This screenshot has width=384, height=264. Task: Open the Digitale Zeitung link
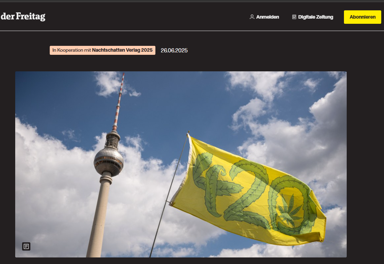click(x=315, y=17)
